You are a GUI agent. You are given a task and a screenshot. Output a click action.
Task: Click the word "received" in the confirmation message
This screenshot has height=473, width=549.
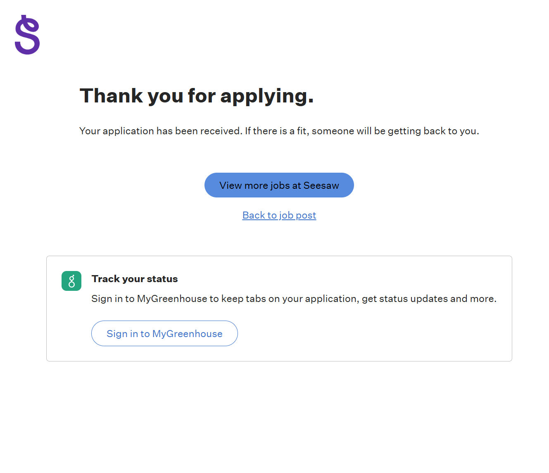pyautogui.click(x=221, y=131)
